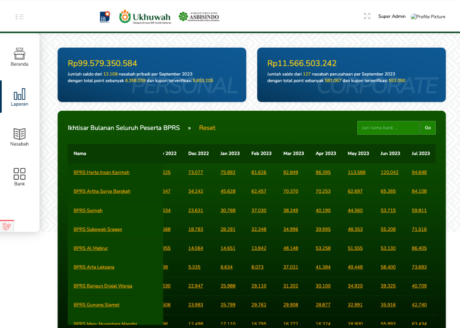460x328 pixels.
Task: Open BPRS Sukowati Sragen link
Action: pyautogui.click(x=98, y=229)
